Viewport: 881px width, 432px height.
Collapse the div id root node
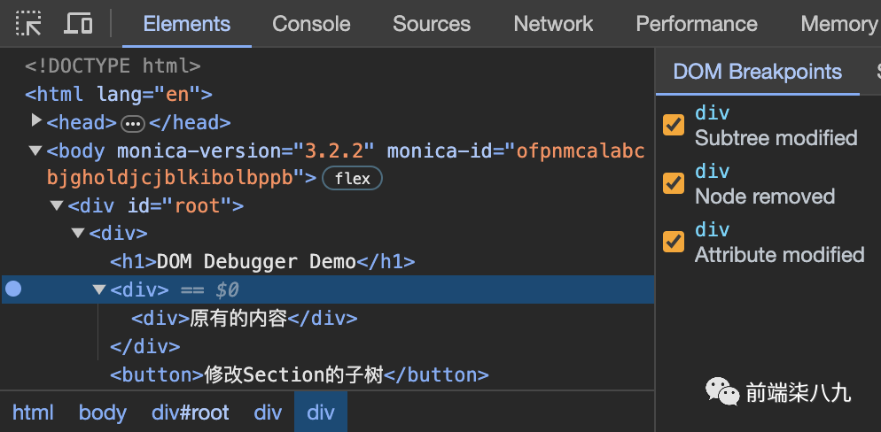[58, 205]
